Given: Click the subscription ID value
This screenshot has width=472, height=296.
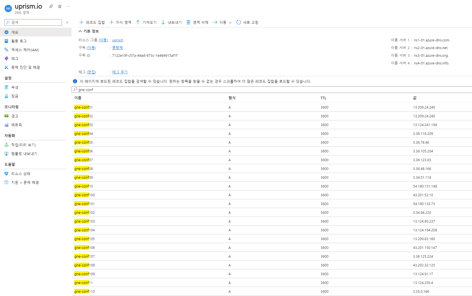Looking at the screenshot, I should click(x=145, y=55).
